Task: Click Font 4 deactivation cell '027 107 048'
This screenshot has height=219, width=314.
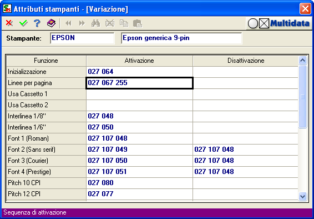Action: click(246, 172)
